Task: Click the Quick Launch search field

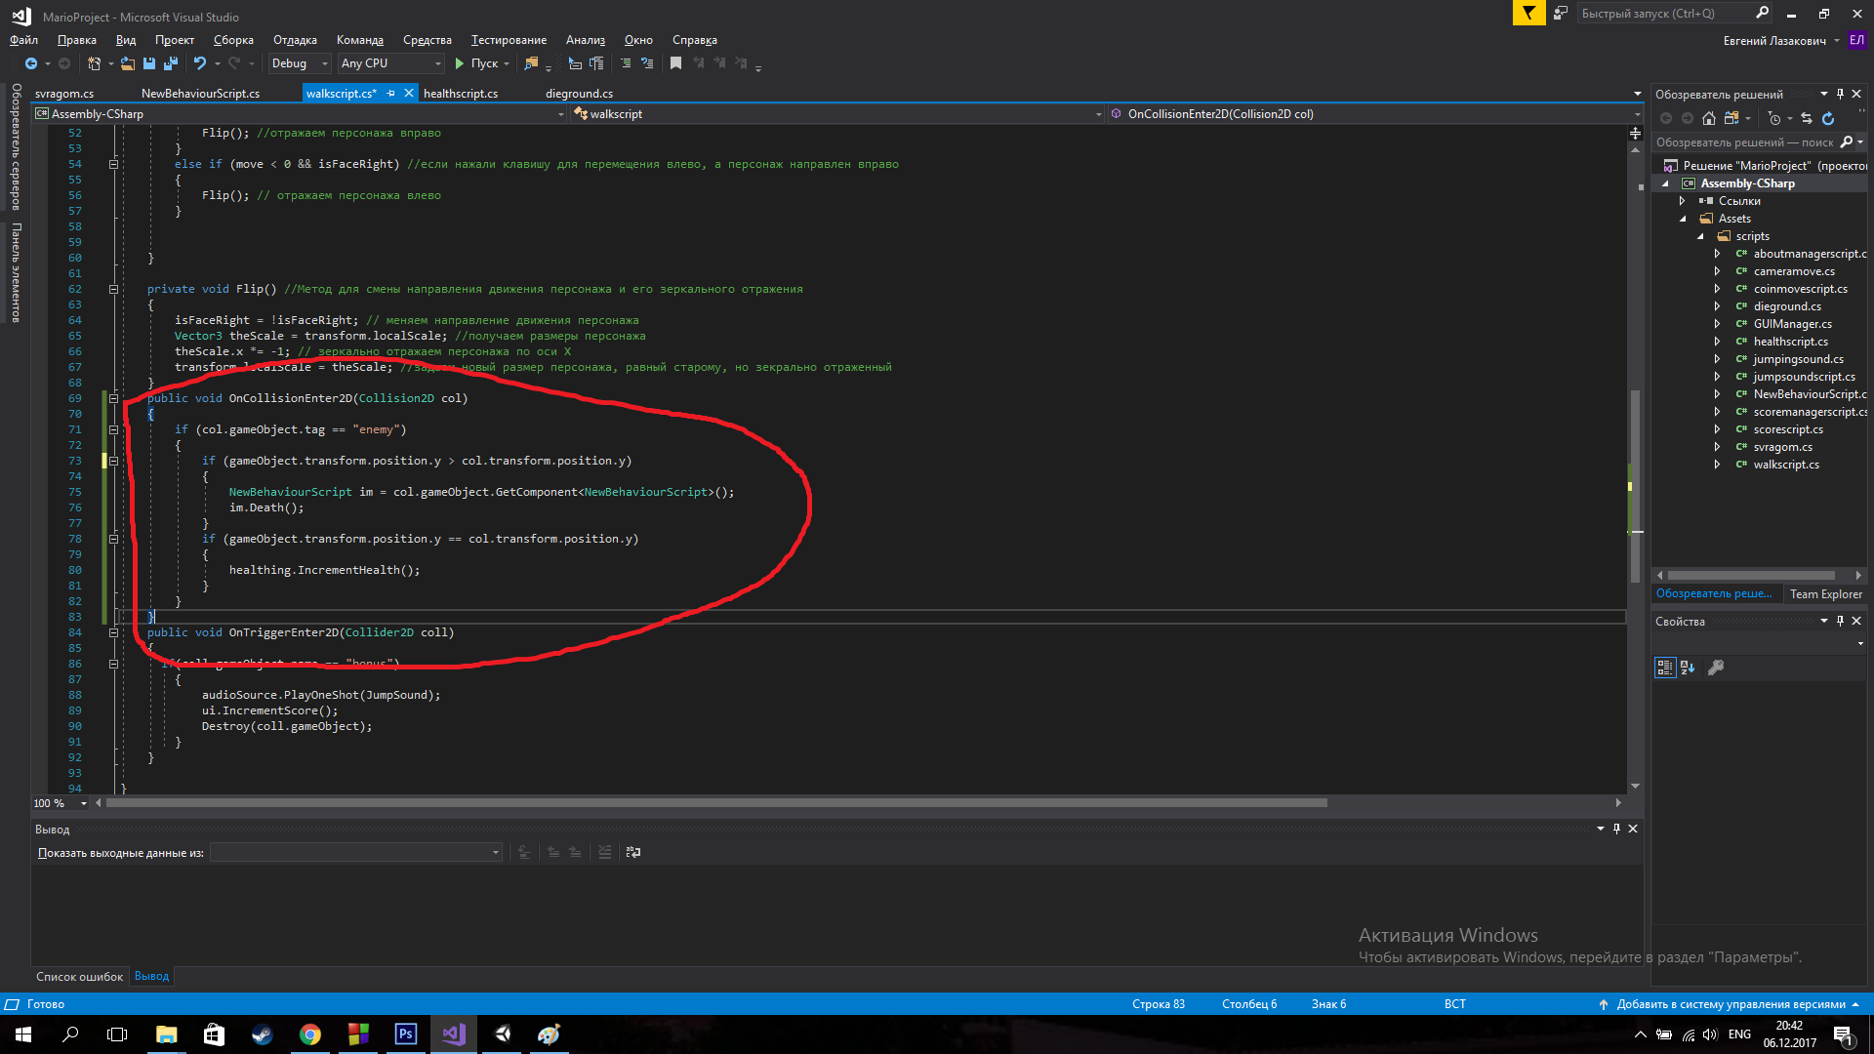Action: [1674, 13]
